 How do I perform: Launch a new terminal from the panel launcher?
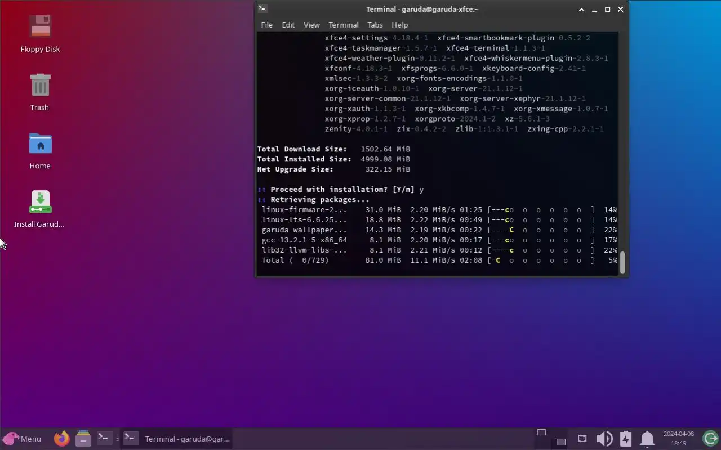103,438
